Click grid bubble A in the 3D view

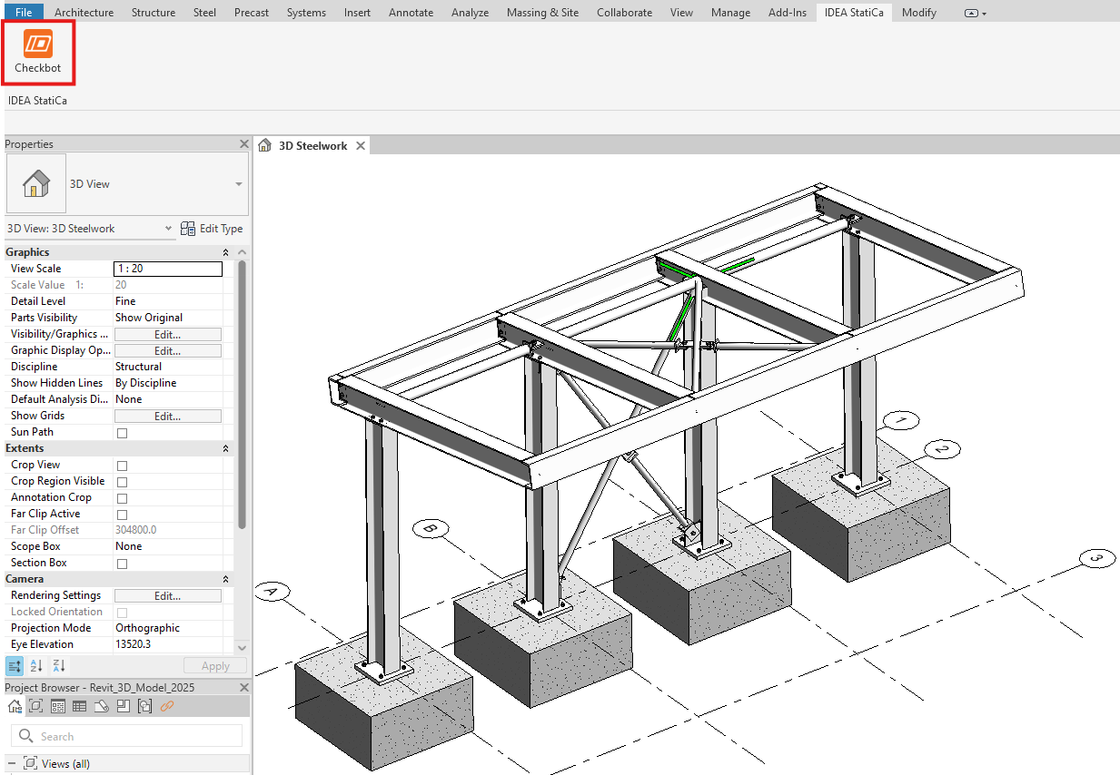pos(272,592)
